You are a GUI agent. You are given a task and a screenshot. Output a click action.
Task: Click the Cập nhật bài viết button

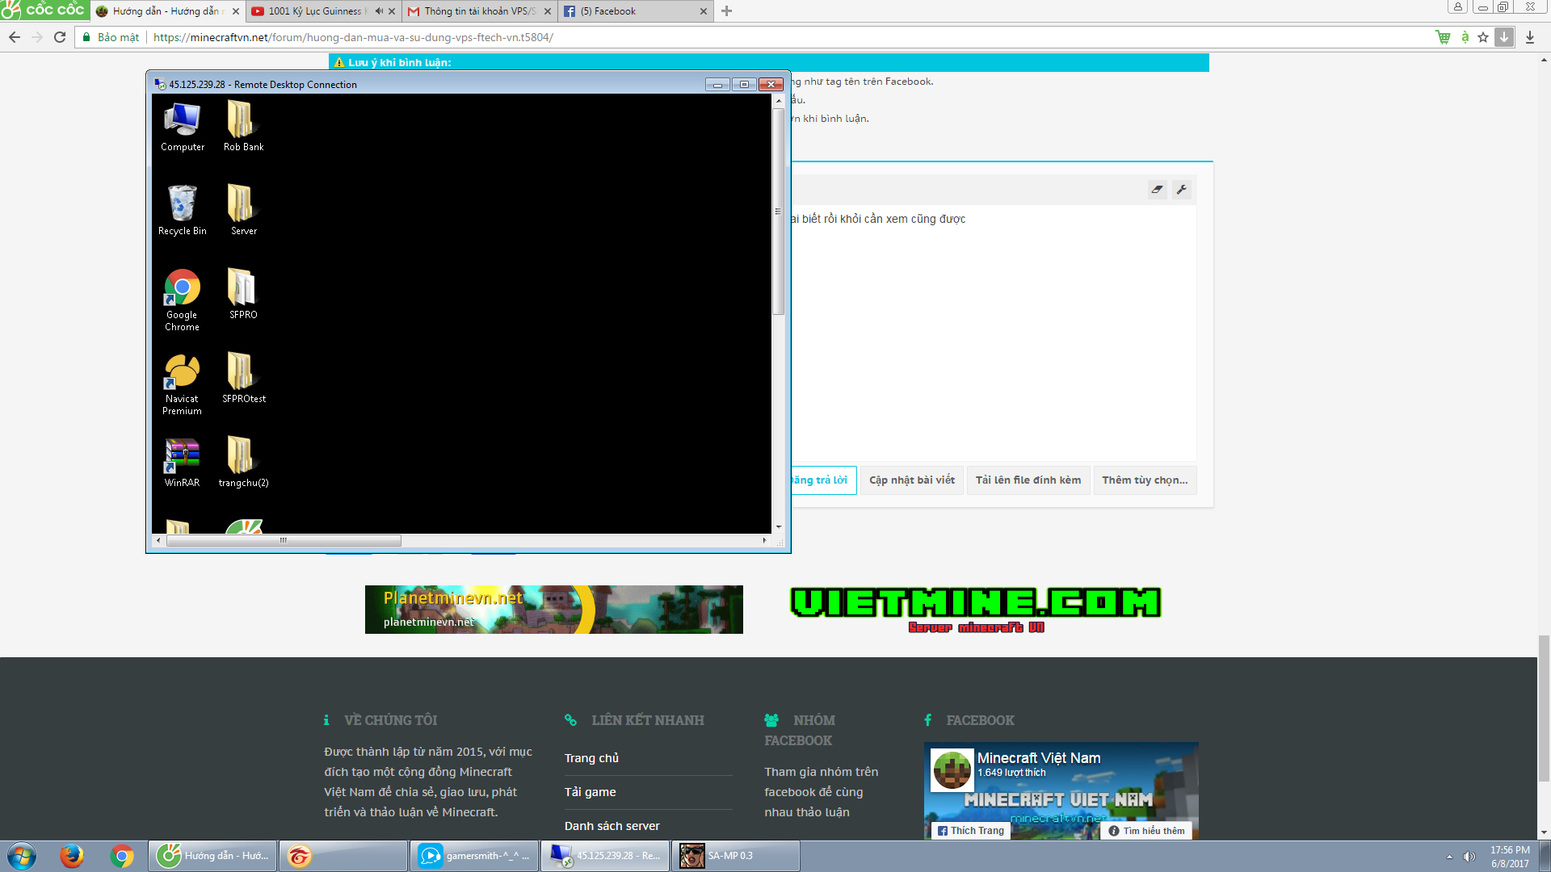click(x=911, y=480)
